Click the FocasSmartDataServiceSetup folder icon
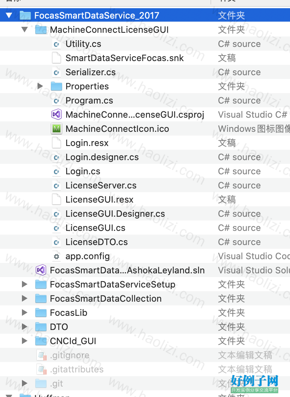 tap(41, 284)
